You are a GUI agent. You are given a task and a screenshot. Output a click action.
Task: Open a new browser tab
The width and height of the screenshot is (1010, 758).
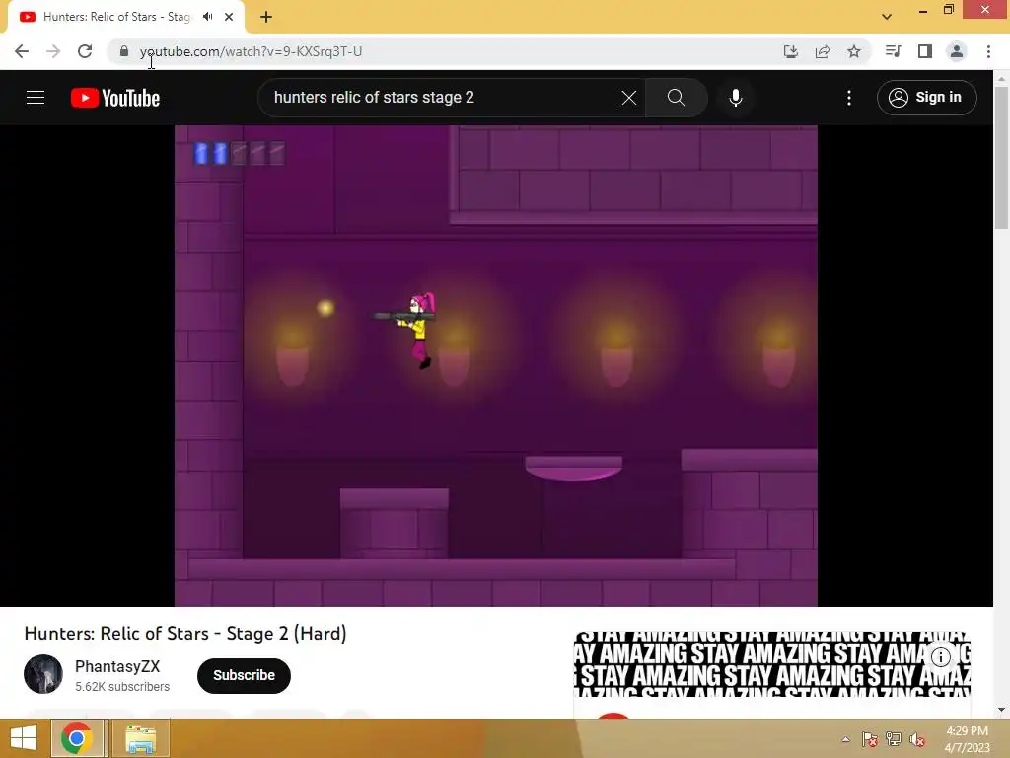266,17
